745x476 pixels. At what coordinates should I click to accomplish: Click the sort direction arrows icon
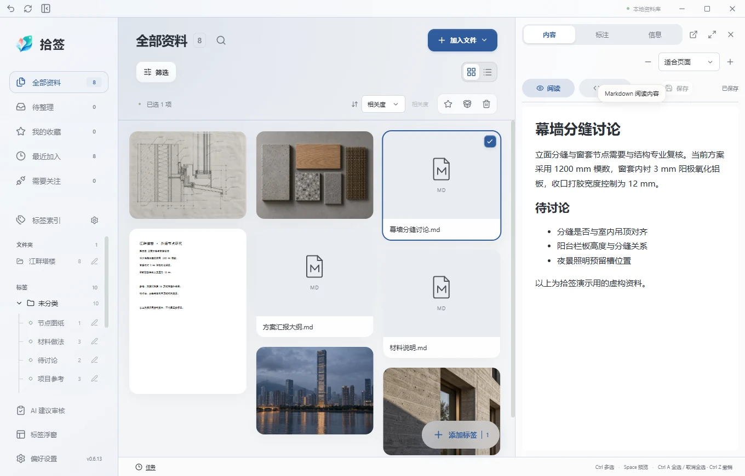(354, 104)
